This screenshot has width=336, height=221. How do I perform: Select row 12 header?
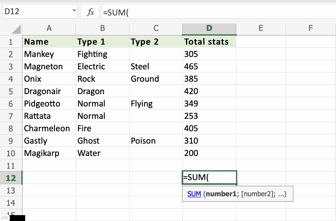tap(11, 178)
